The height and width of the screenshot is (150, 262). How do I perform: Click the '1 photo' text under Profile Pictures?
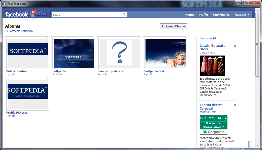click(11, 116)
